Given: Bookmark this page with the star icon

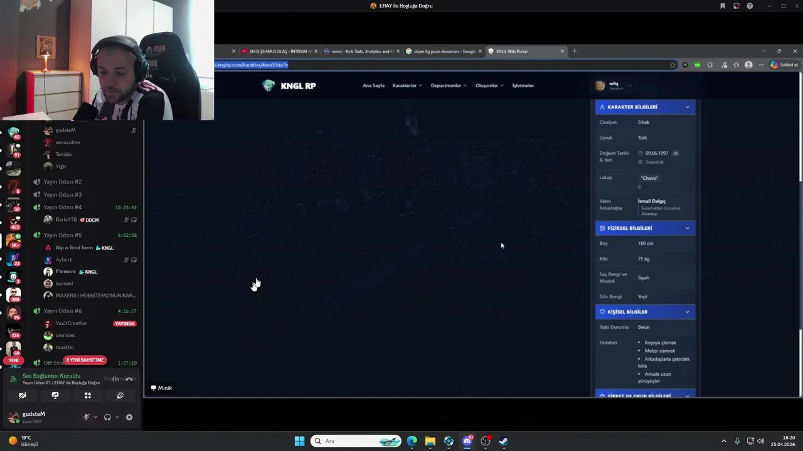Looking at the screenshot, I should coord(673,65).
